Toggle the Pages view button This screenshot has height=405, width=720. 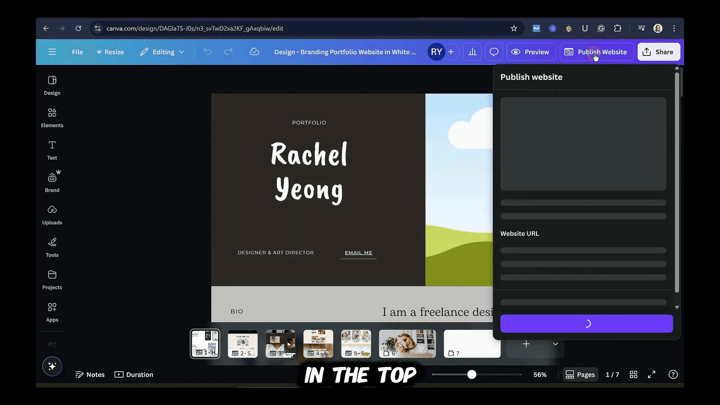coord(580,374)
